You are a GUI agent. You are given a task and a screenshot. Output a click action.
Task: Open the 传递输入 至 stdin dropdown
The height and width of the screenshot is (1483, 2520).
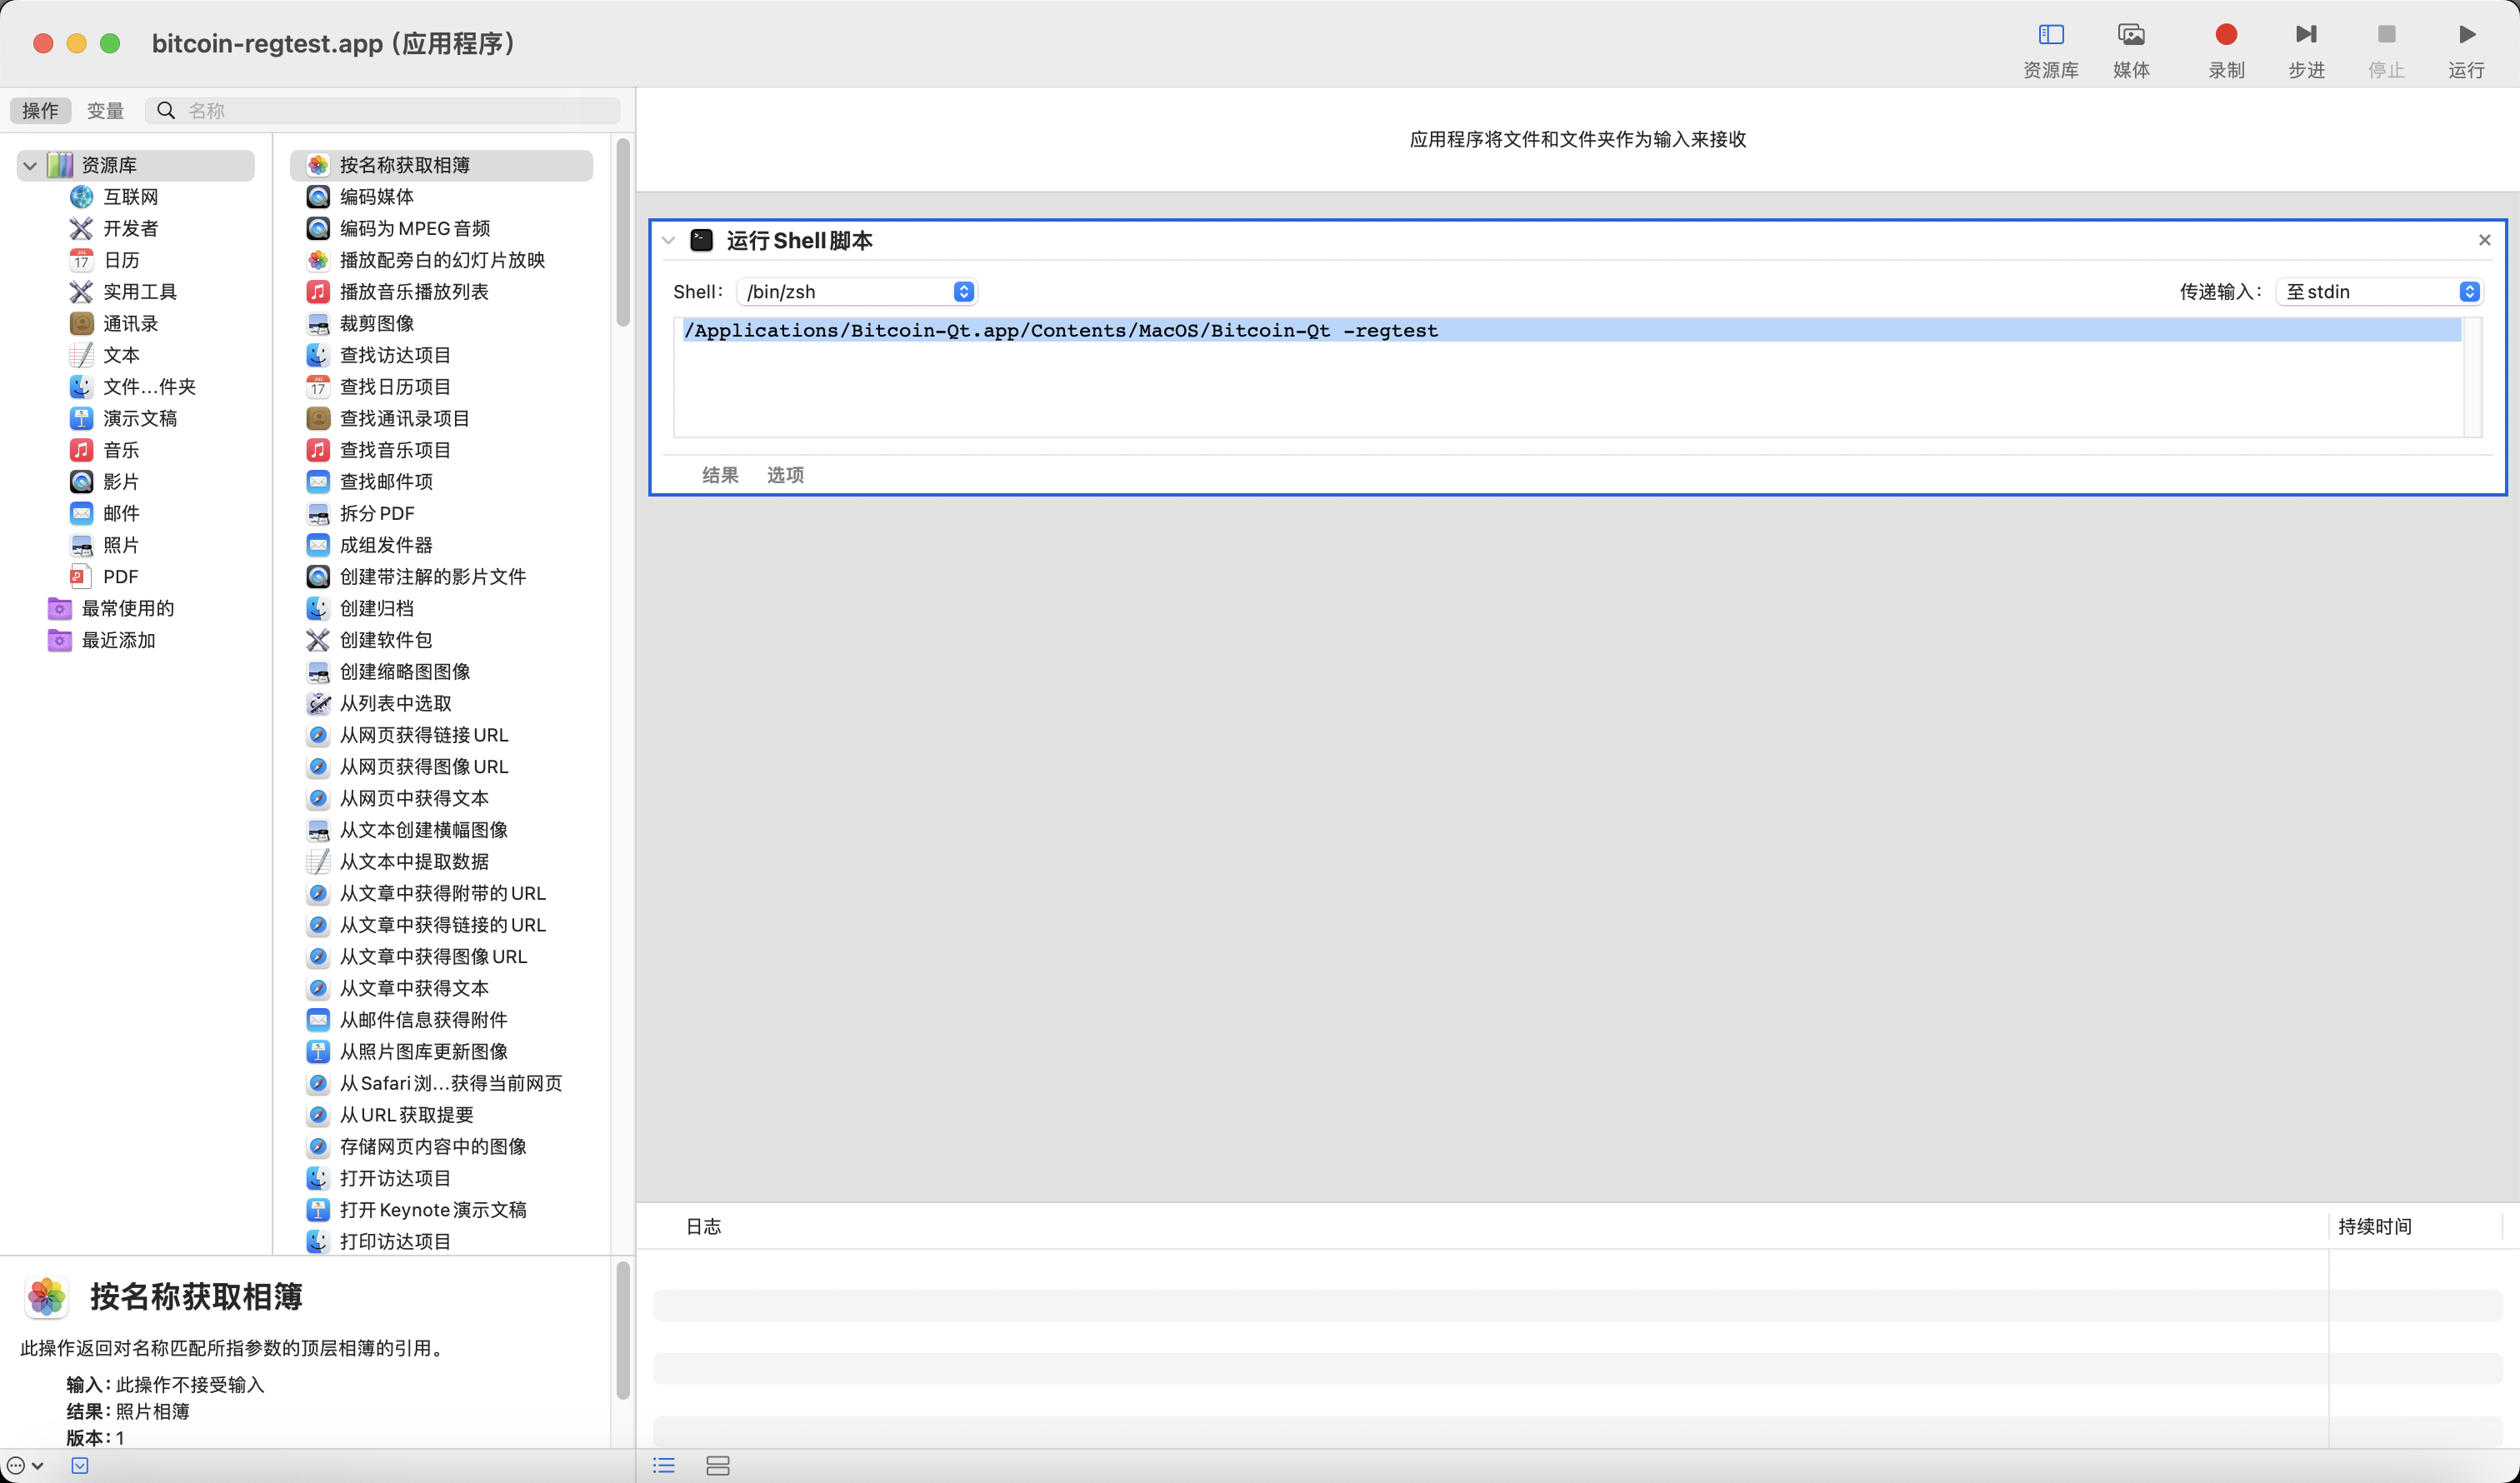point(2379,292)
